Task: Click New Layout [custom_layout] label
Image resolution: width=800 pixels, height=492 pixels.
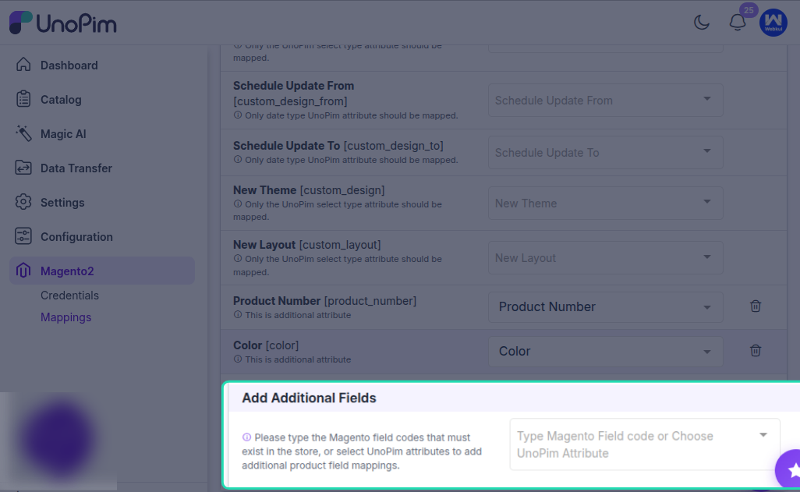Action: tap(306, 245)
